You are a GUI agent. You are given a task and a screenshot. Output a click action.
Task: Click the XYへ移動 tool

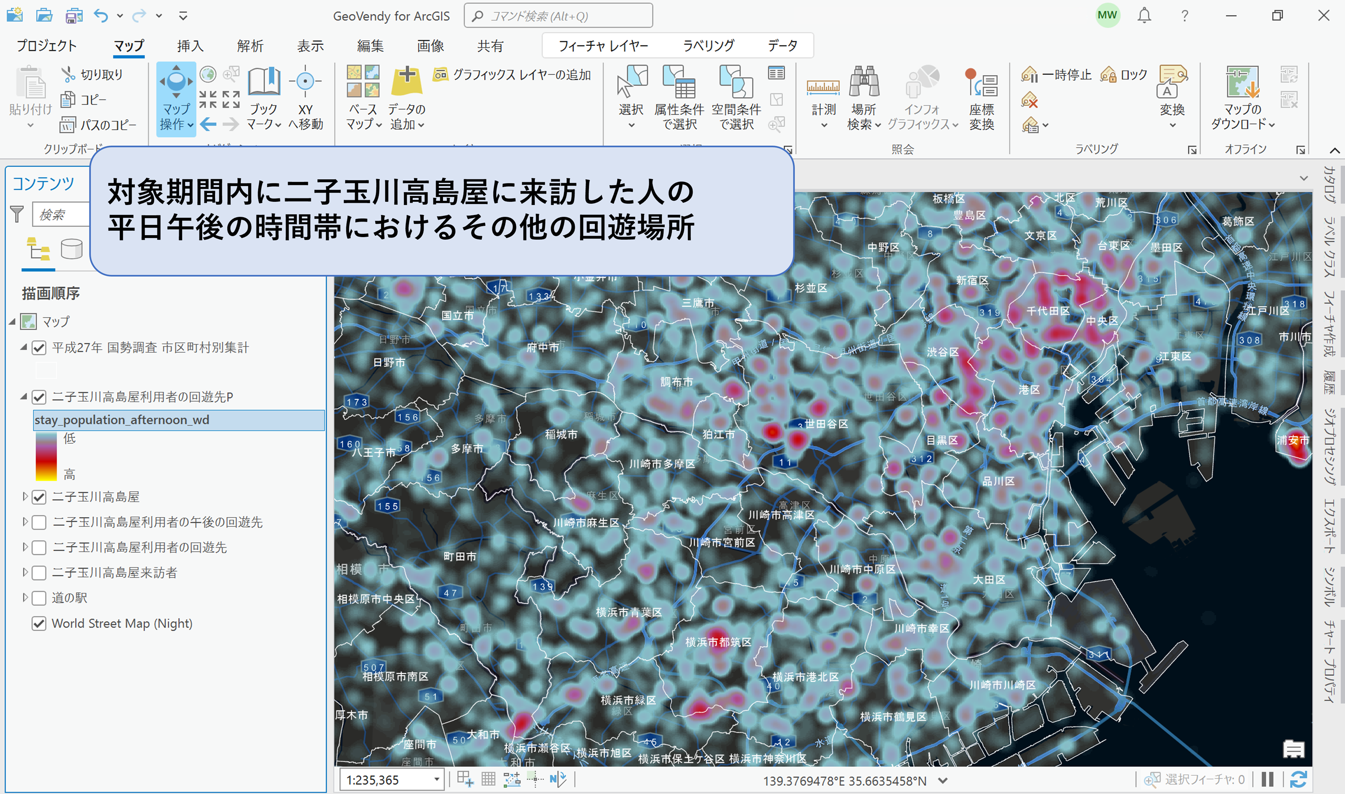point(305,99)
